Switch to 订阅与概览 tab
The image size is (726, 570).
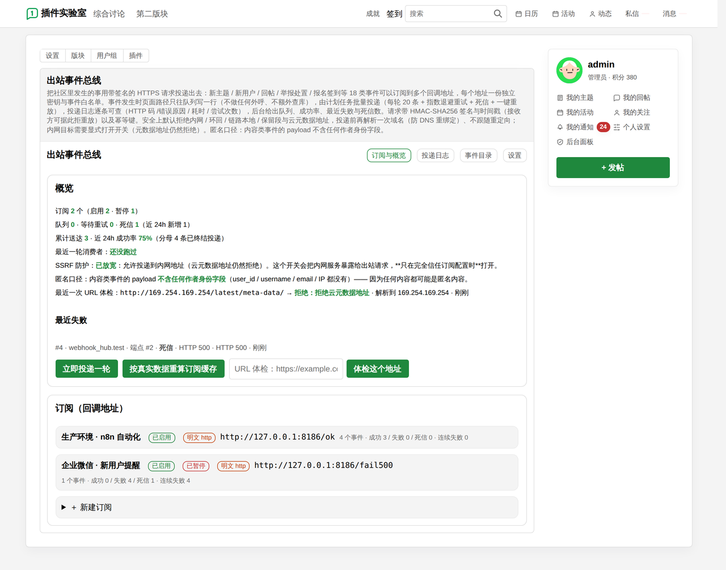pyautogui.click(x=389, y=155)
